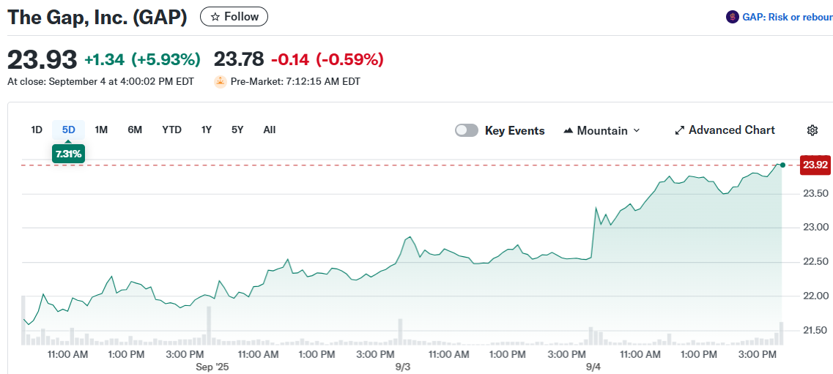The width and height of the screenshot is (833, 374).
Task: Switch to the 1M range
Action: point(101,130)
